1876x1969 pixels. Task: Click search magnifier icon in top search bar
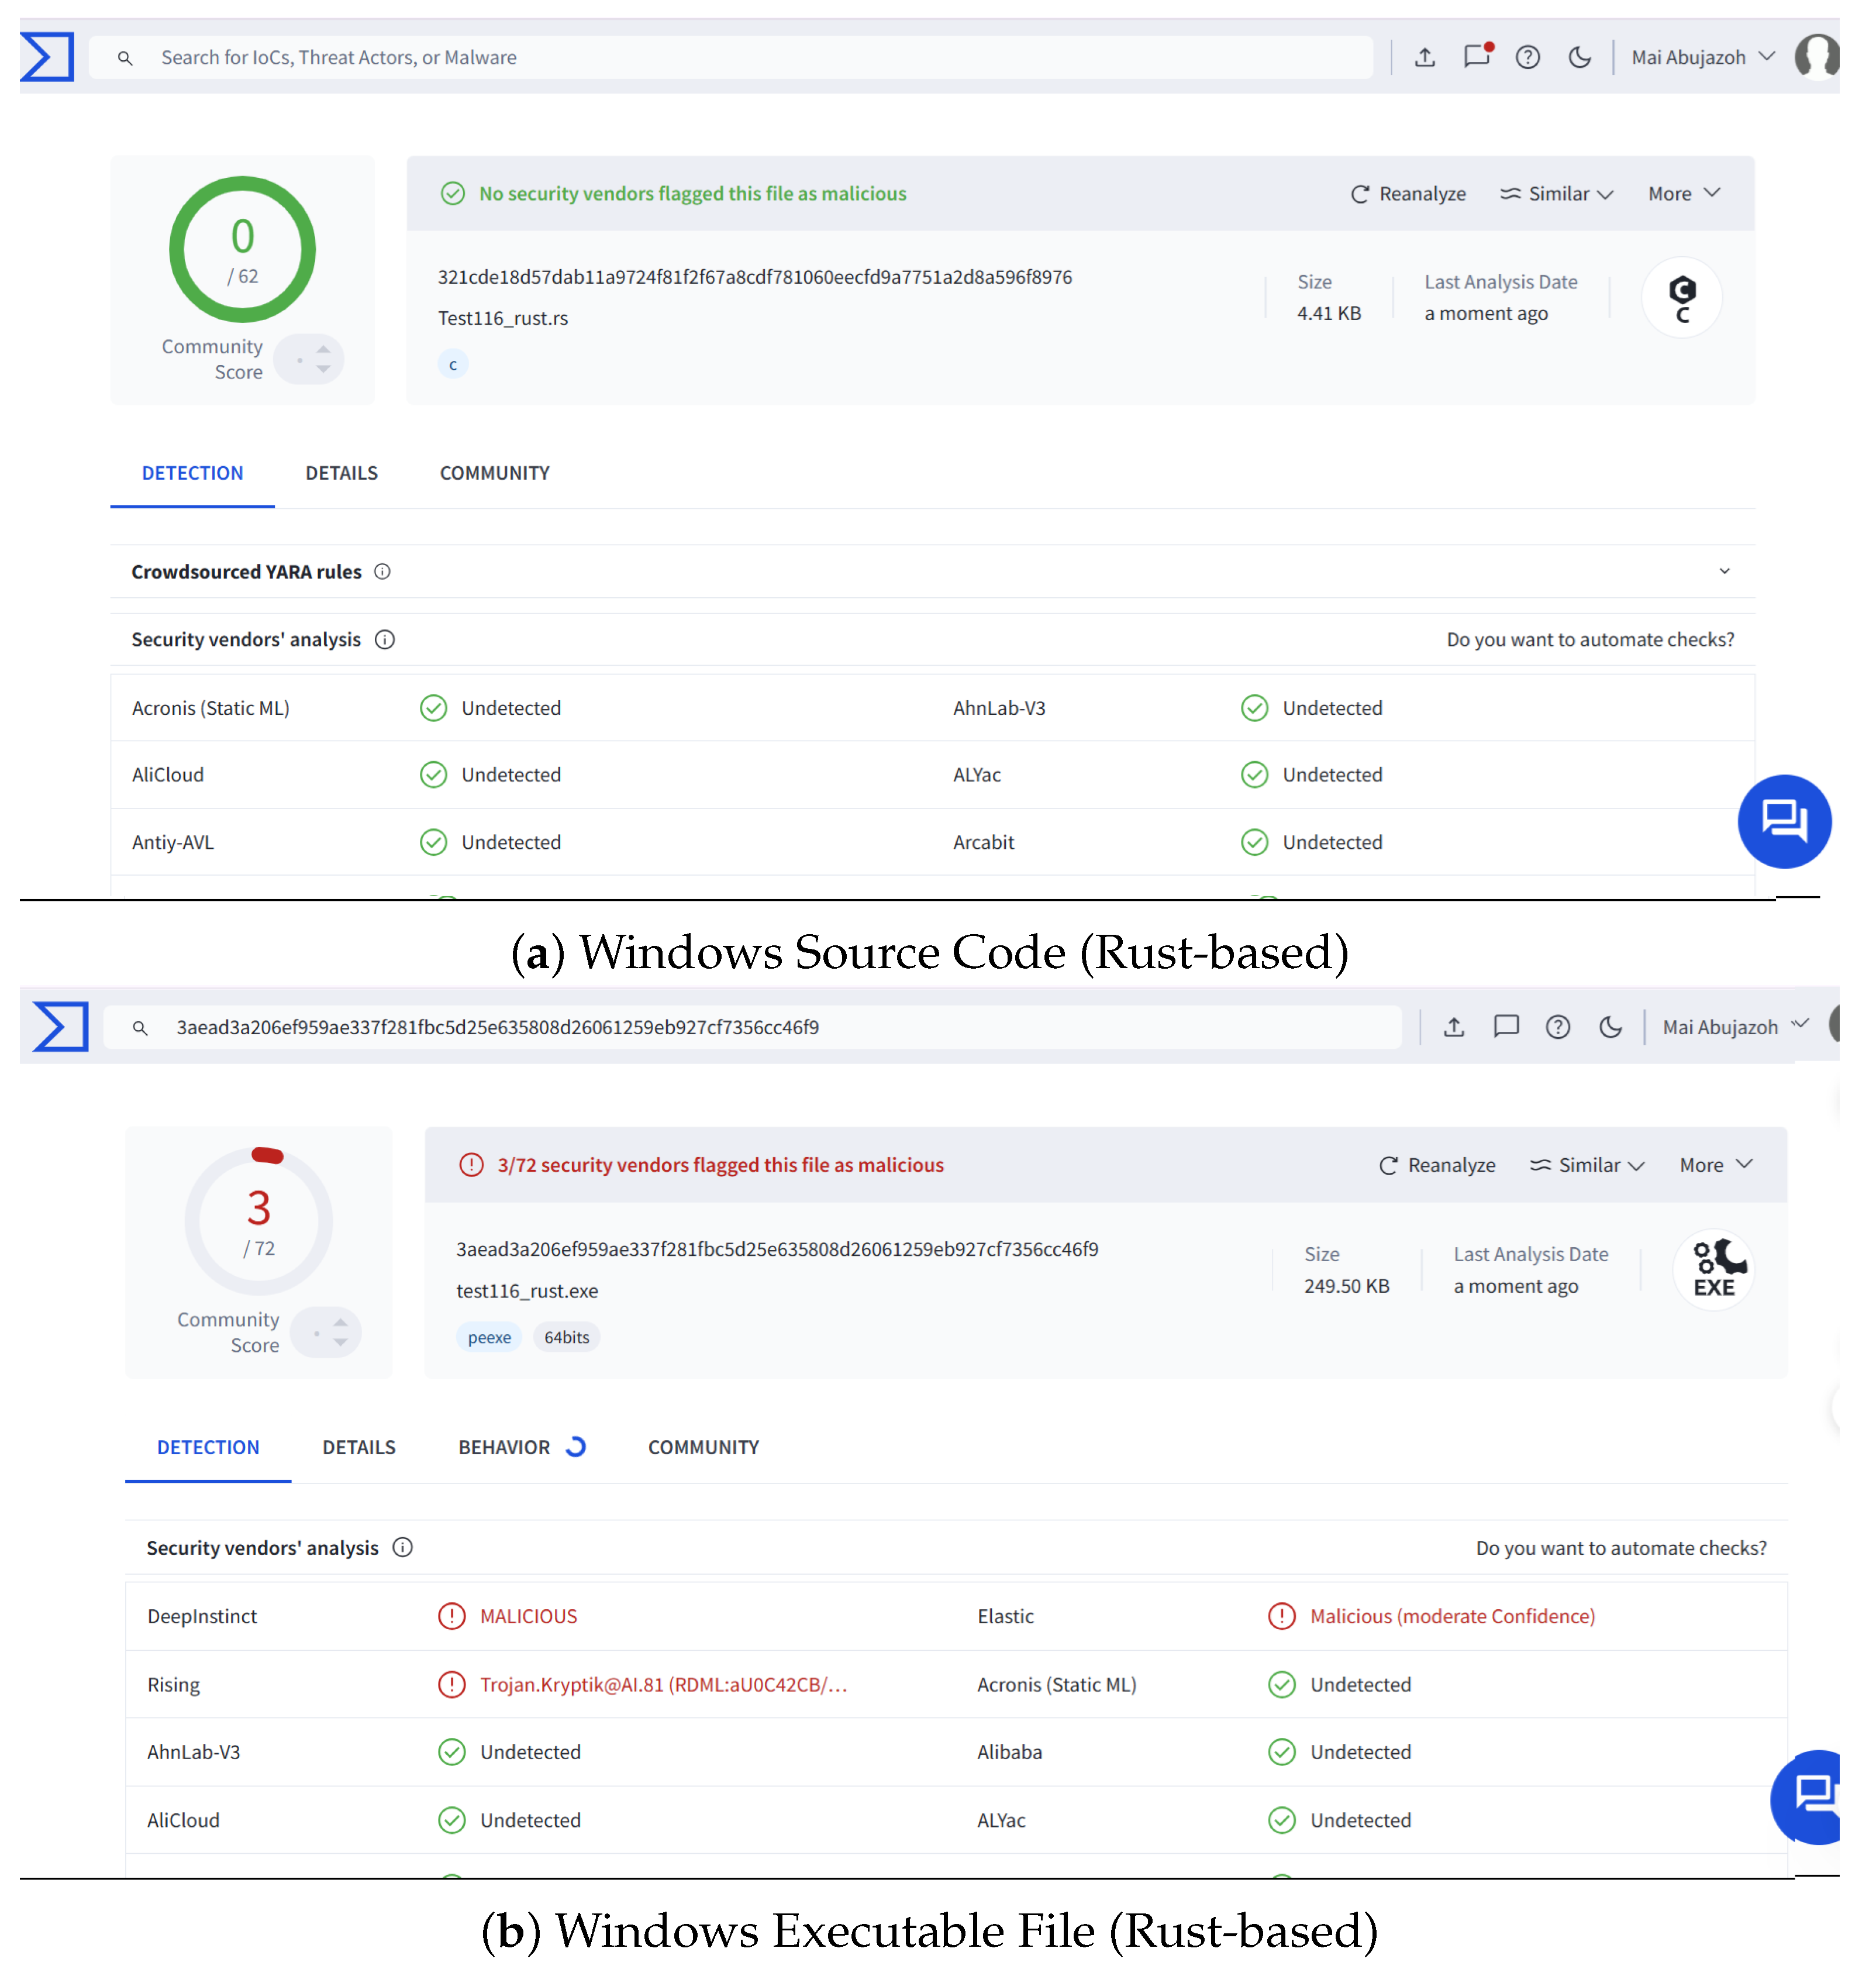(x=125, y=58)
